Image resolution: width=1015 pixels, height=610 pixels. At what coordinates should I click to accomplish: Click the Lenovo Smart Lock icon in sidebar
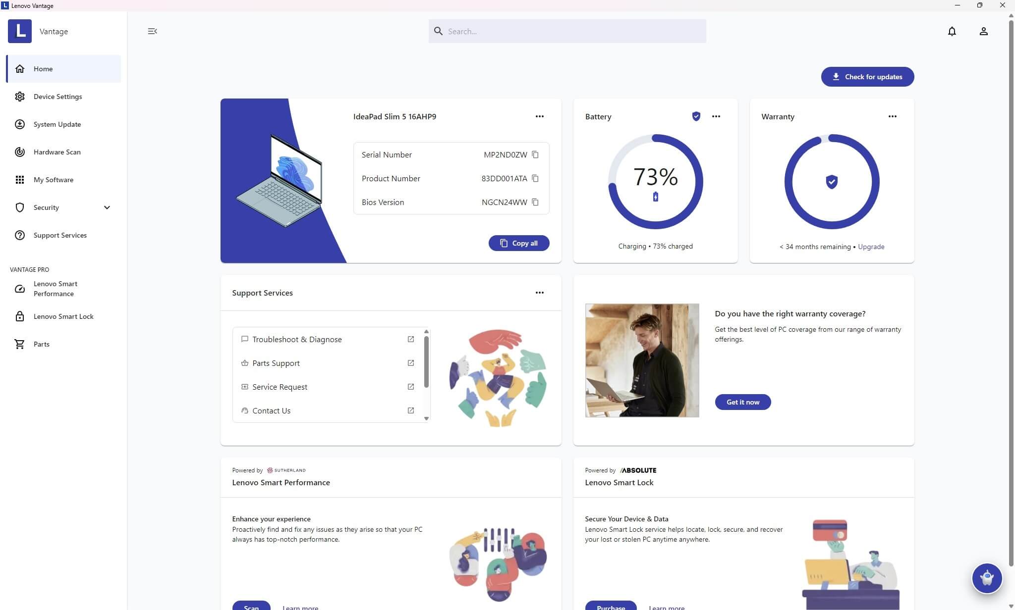coord(19,316)
